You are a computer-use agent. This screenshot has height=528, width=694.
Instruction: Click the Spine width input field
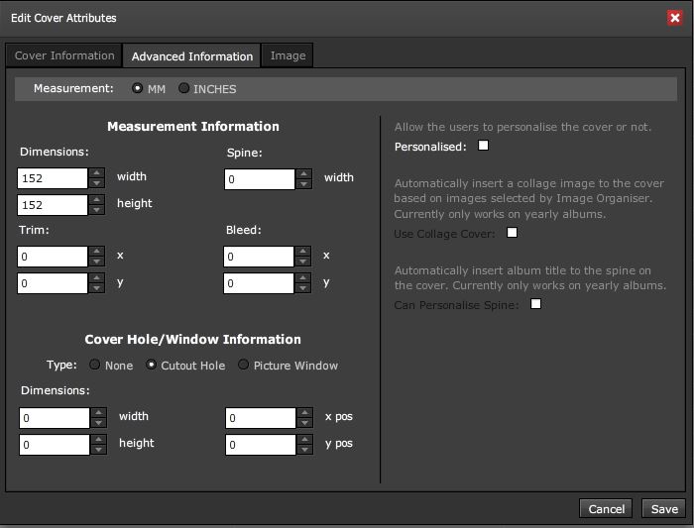(260, 179)
